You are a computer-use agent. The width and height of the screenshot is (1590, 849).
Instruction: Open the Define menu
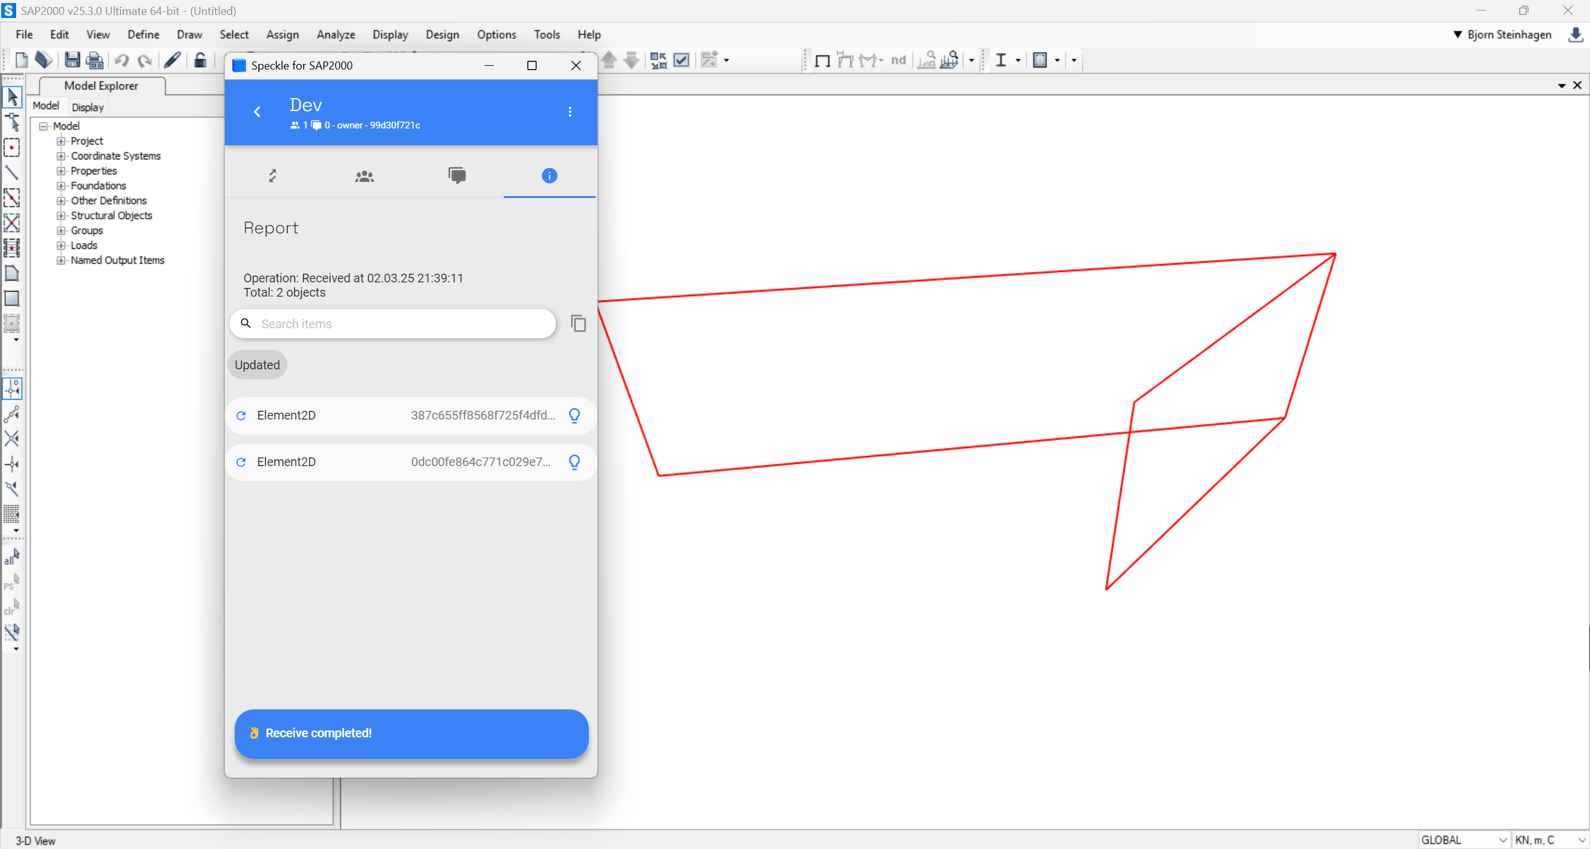tap(143, 35)
